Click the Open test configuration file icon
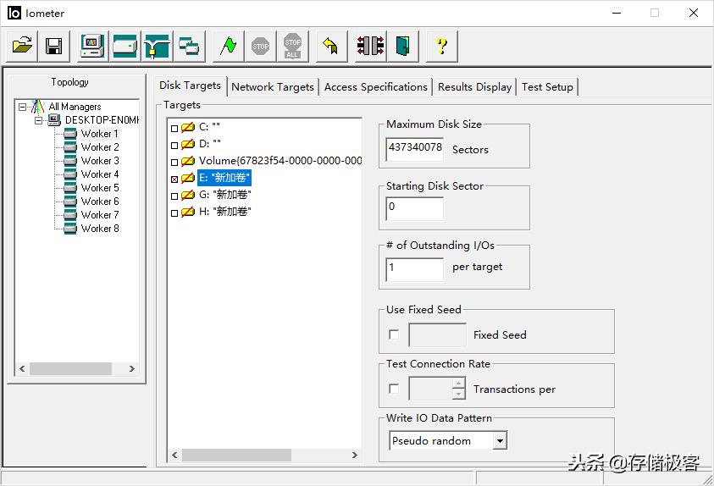Viewport: 714px width, 486px height. click(x=23, y=46)
